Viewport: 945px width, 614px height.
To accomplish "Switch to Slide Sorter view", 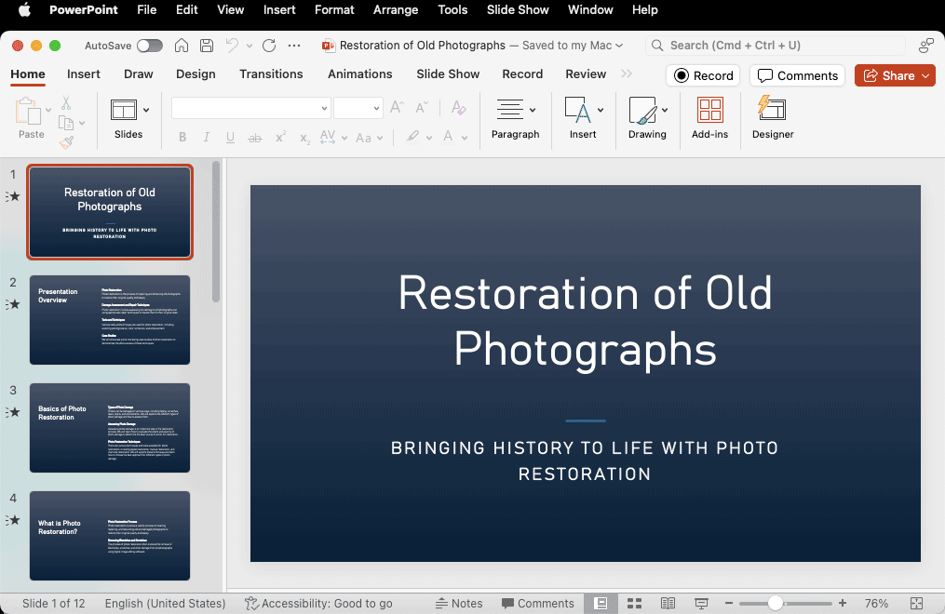I will pyautogui.click(x=634, y=604).
